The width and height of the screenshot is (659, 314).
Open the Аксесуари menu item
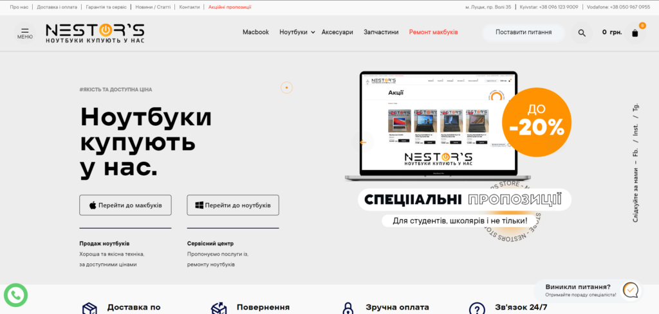(337, 32)
